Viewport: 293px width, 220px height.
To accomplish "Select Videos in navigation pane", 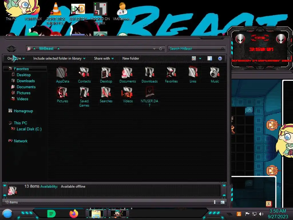I will click(x=22, y=99).
